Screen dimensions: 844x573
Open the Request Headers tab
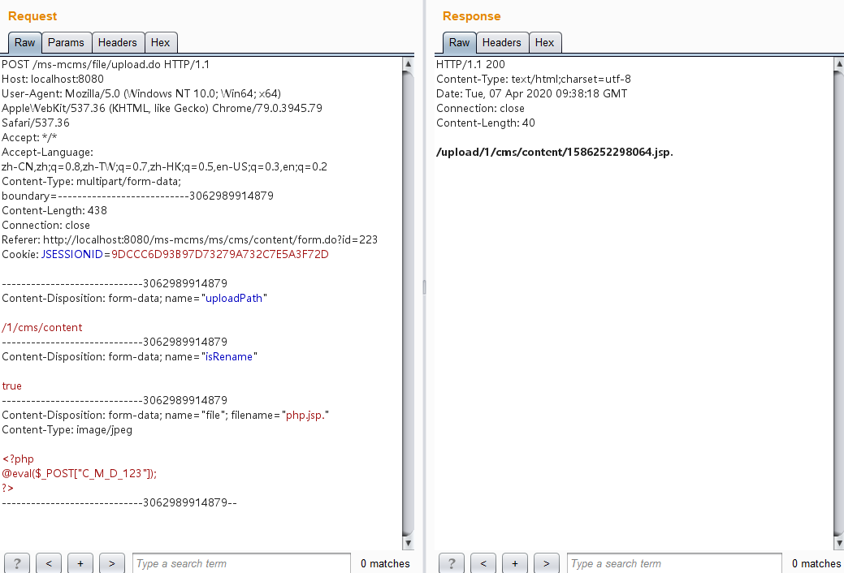(117, 42)
